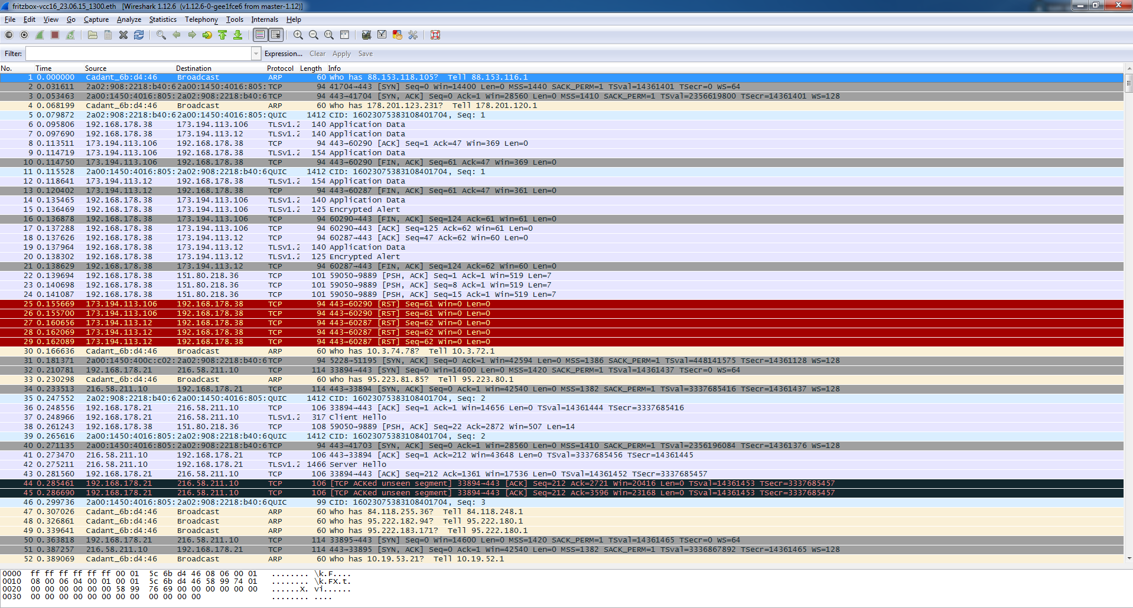The width and height of the screenshot is (1133, 608).
Task: Open help lifebuoy icon
Action: (x=435, y=35)
